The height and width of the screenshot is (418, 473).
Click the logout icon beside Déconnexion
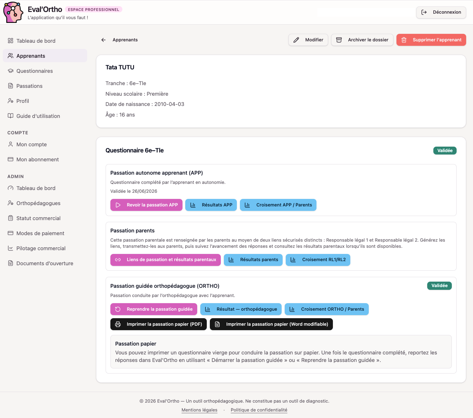click(x=424, y=12)
